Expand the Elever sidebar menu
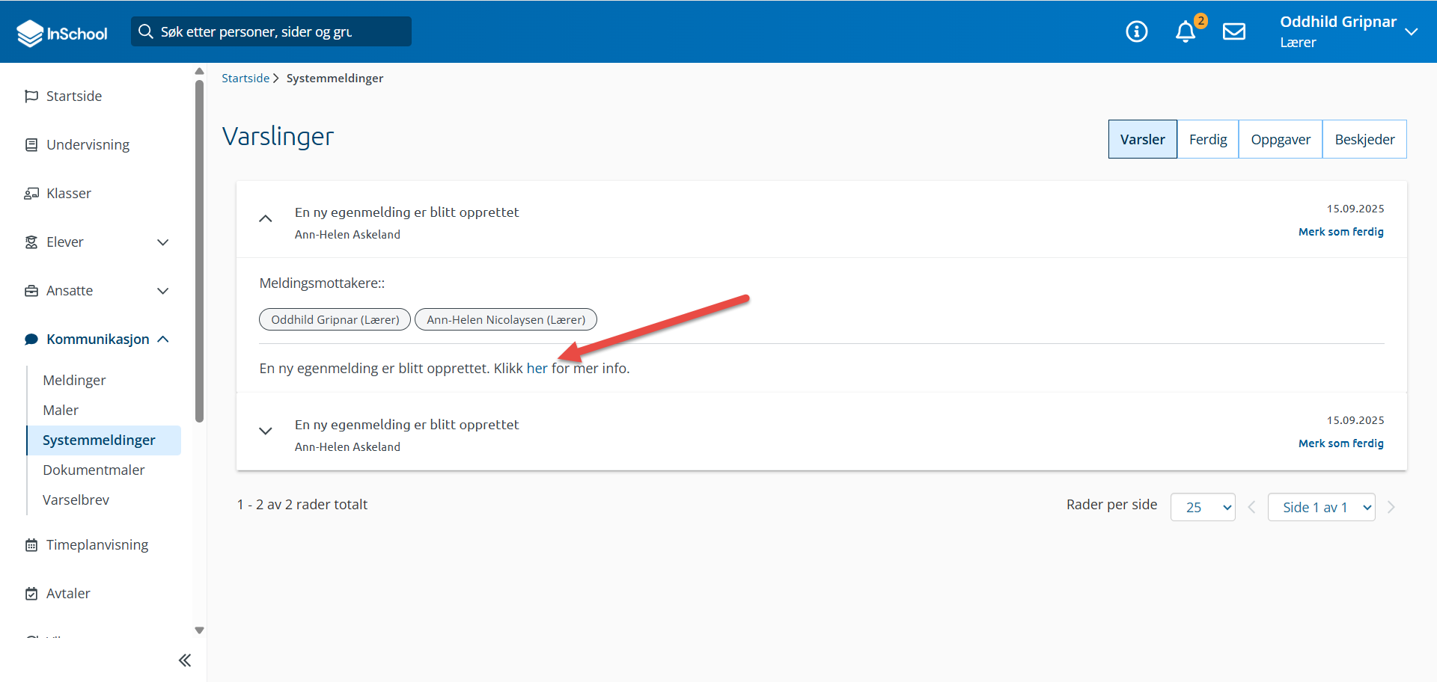 tap(162, 242)
